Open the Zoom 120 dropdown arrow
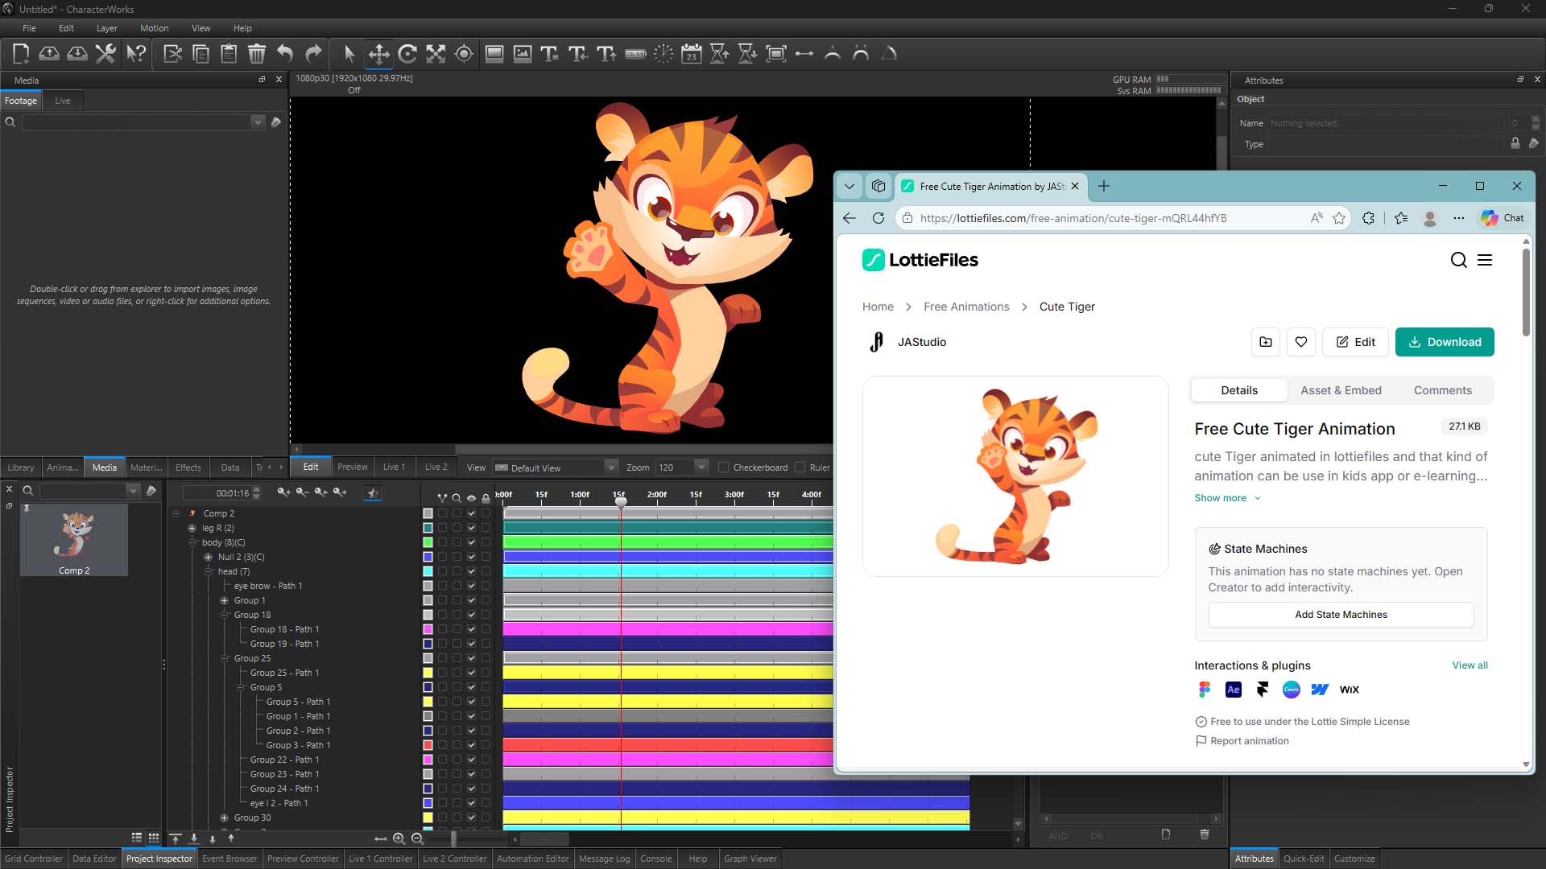The width and height of the screenshot is (1546, 869). [701, 467]
